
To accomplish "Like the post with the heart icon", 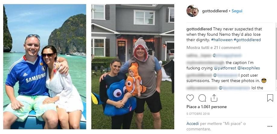I will click(x=190, y=98).
